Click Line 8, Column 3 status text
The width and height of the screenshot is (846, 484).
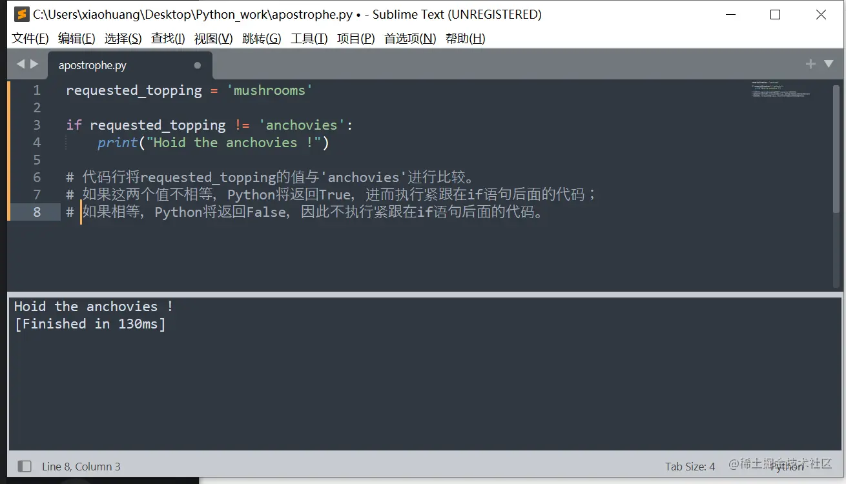(81, 466)
